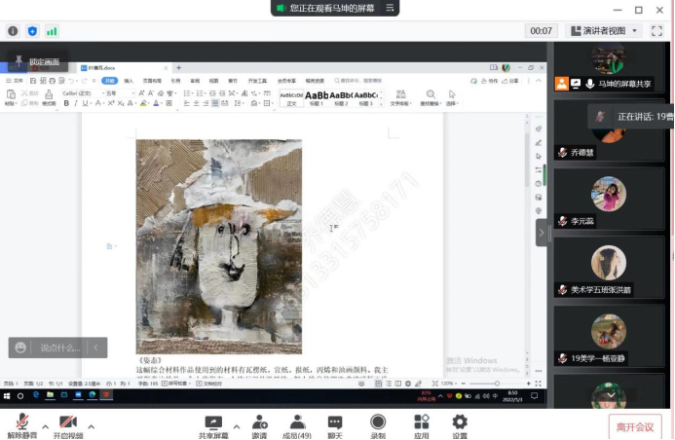675x440 pixels.
Task: Open 应用 apps panel
Action: click(422, 425)
